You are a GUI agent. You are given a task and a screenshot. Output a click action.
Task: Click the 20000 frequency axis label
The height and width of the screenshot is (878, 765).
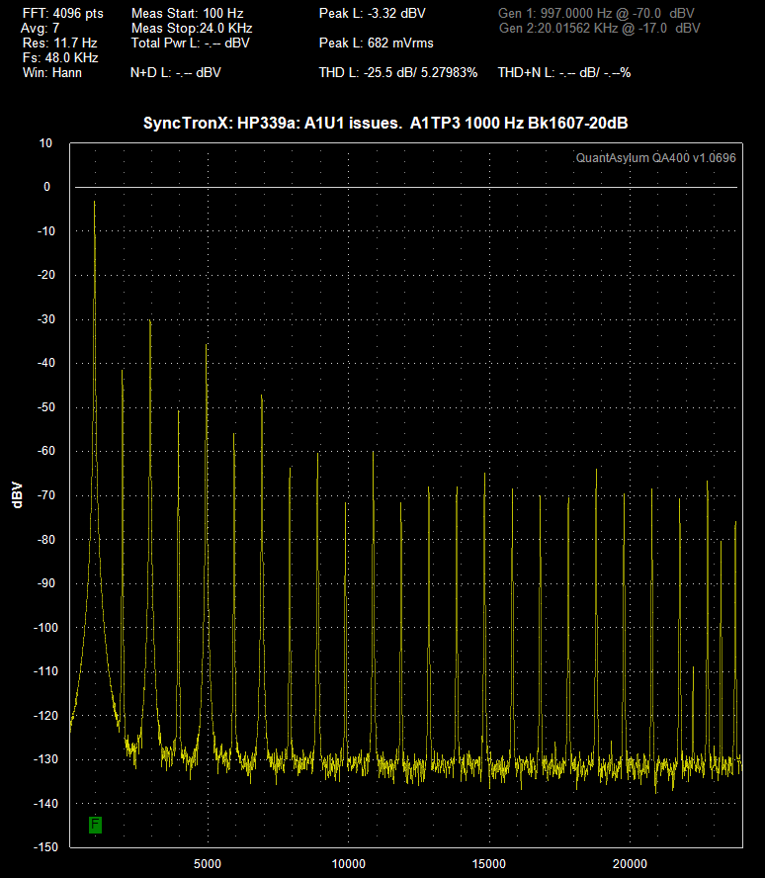click(630, 864)
